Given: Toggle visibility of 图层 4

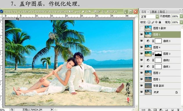Looking at the screenshot, I should (x=142, y=47).
